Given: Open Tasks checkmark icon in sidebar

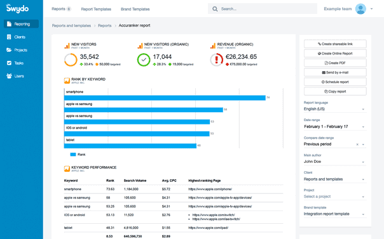Looking at the screenshot, I should (9, 63).
